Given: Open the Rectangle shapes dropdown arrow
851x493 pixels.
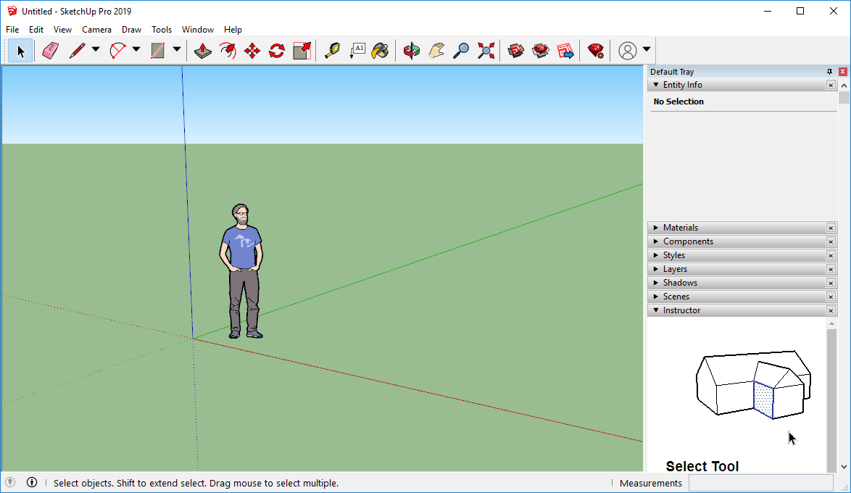Looking at the screenshot, I should click(x=177, y=49).
